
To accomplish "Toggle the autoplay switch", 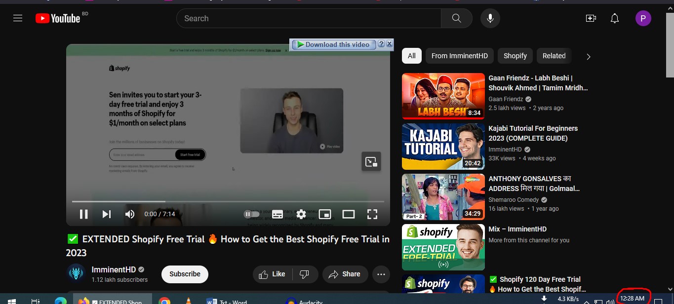I will 252,214.
